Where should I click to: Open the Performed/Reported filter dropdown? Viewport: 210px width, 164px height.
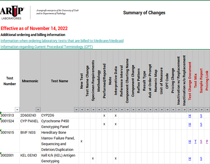(x=105, y=110)
